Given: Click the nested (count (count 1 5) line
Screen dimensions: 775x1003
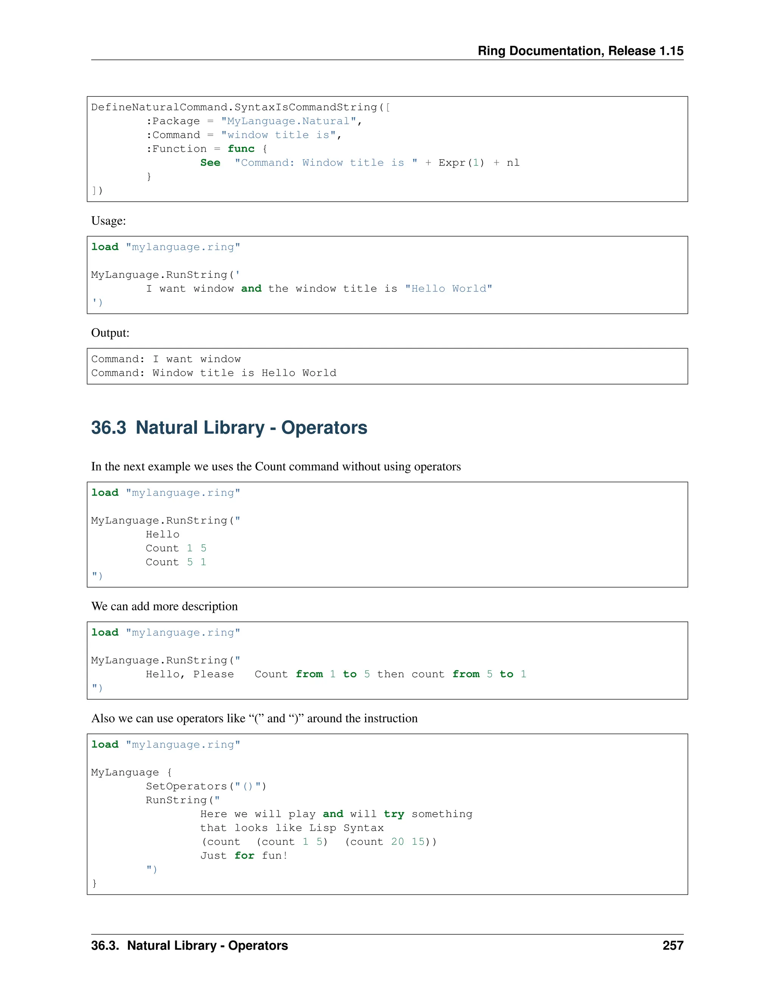Looking at the screenshot, I should (319, 842).
